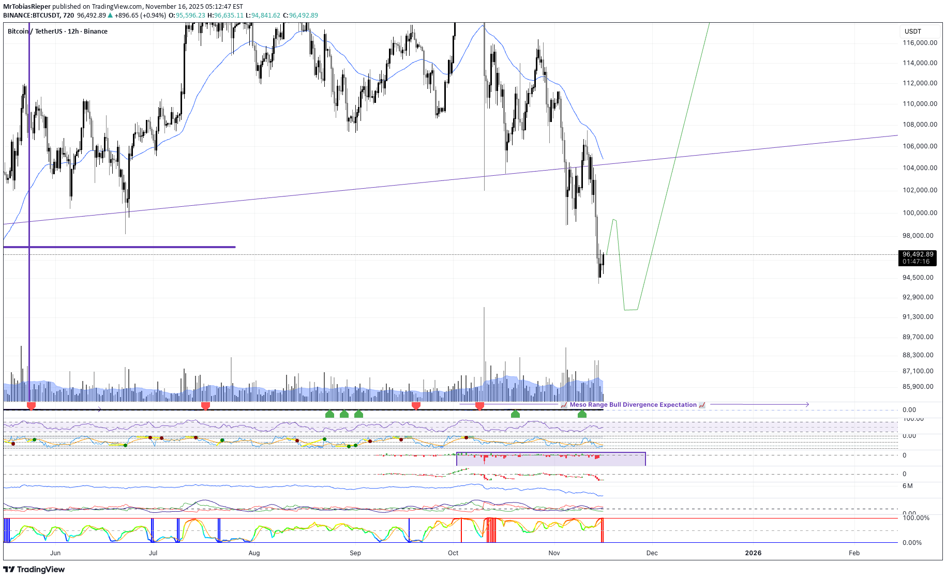The height and width of the screenshot is (579, 946).
Task: Click the red arrow marker near early October
Action: click(479, 406)
